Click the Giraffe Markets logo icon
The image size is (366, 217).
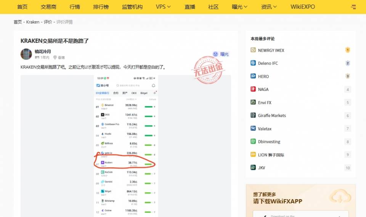tap(253, 115)
